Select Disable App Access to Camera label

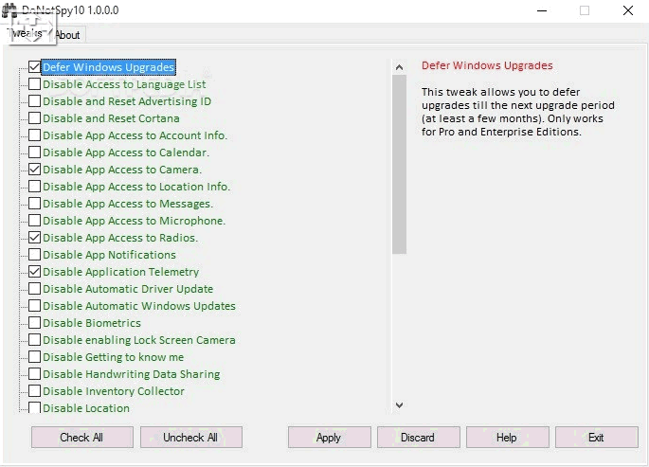[122, 170]
